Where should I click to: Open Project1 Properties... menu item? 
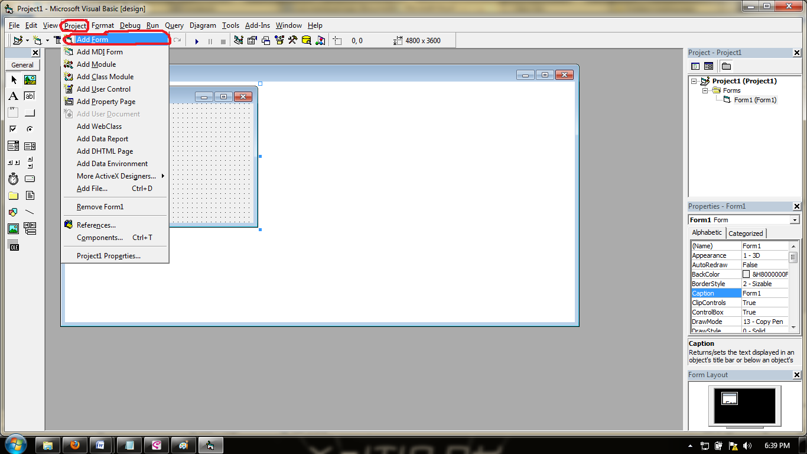tap(115, 256)
